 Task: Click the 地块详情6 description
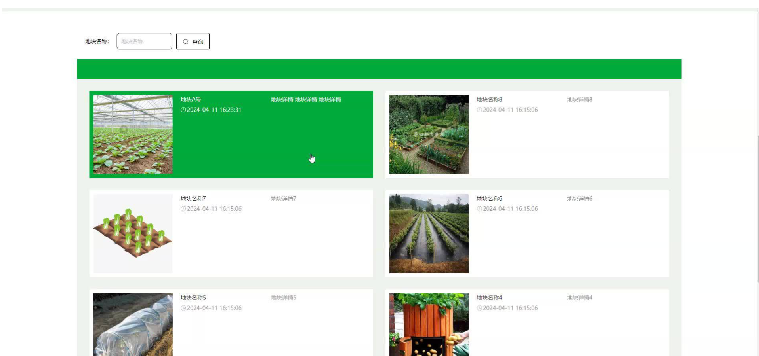point(580,199)
